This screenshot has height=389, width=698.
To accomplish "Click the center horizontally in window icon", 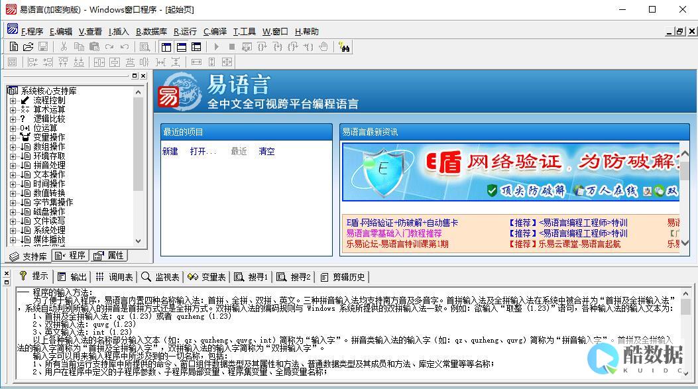I will 99,62.
